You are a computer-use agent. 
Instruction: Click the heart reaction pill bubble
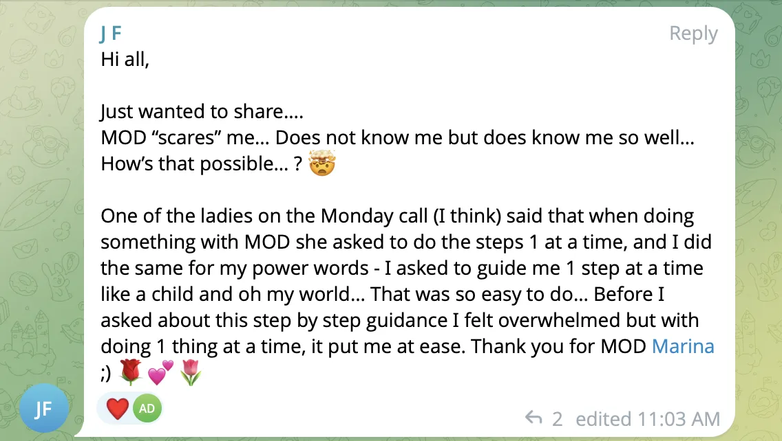[131, 409]
